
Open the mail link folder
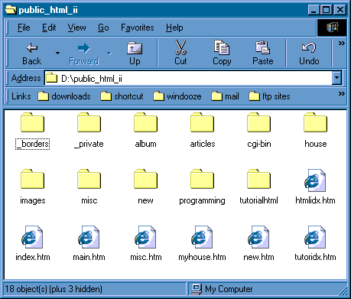coord(226,96)
